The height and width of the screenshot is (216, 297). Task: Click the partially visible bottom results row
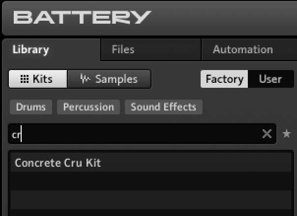coord(150,213)
